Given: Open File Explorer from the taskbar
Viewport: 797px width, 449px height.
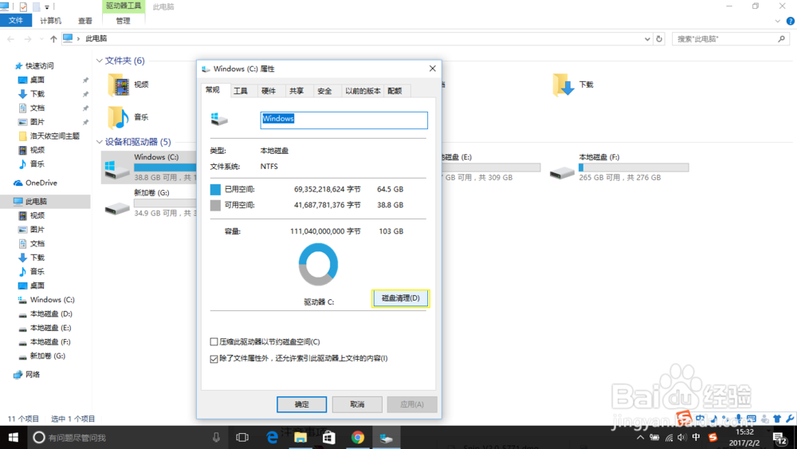Looking at the screenshot, I should point(300,437).
